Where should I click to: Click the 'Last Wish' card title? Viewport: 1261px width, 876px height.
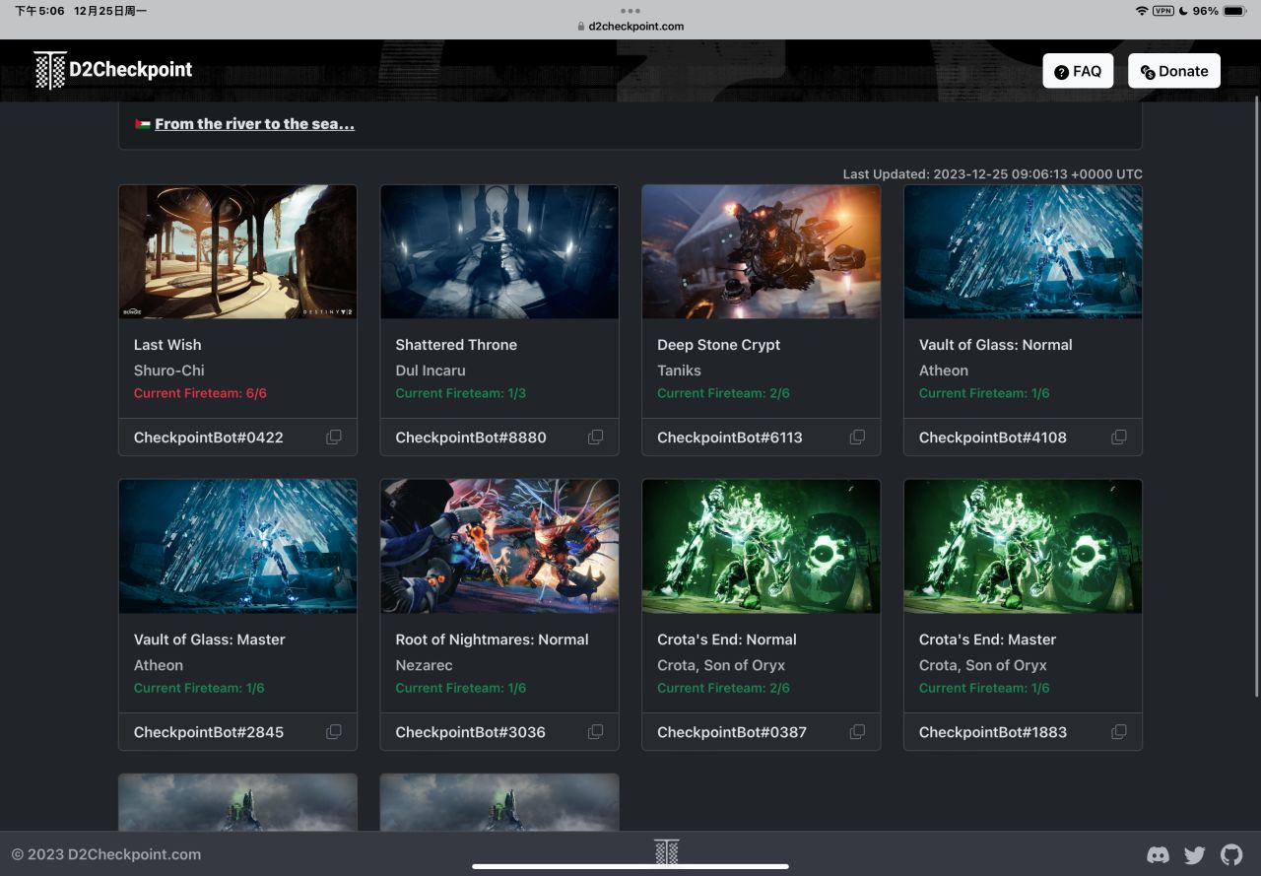pos(167,345)
